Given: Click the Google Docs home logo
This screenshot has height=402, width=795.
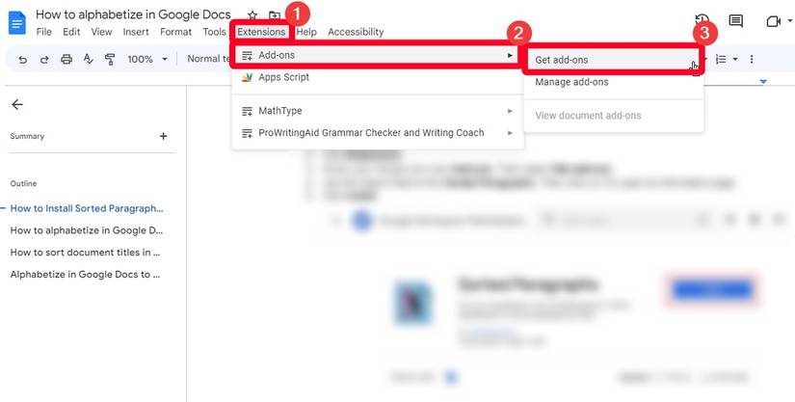Looking at the screenshot, I should pyautogui.click(x=17, y=23).
